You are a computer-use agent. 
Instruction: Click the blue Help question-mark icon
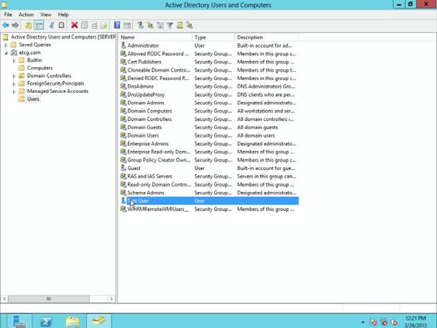117,25
